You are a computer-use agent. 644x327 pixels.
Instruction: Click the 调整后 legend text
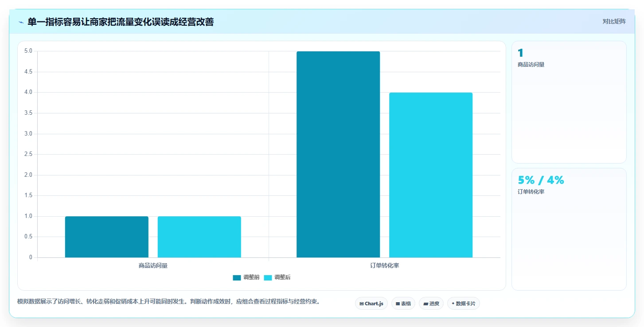coord(282,277)
